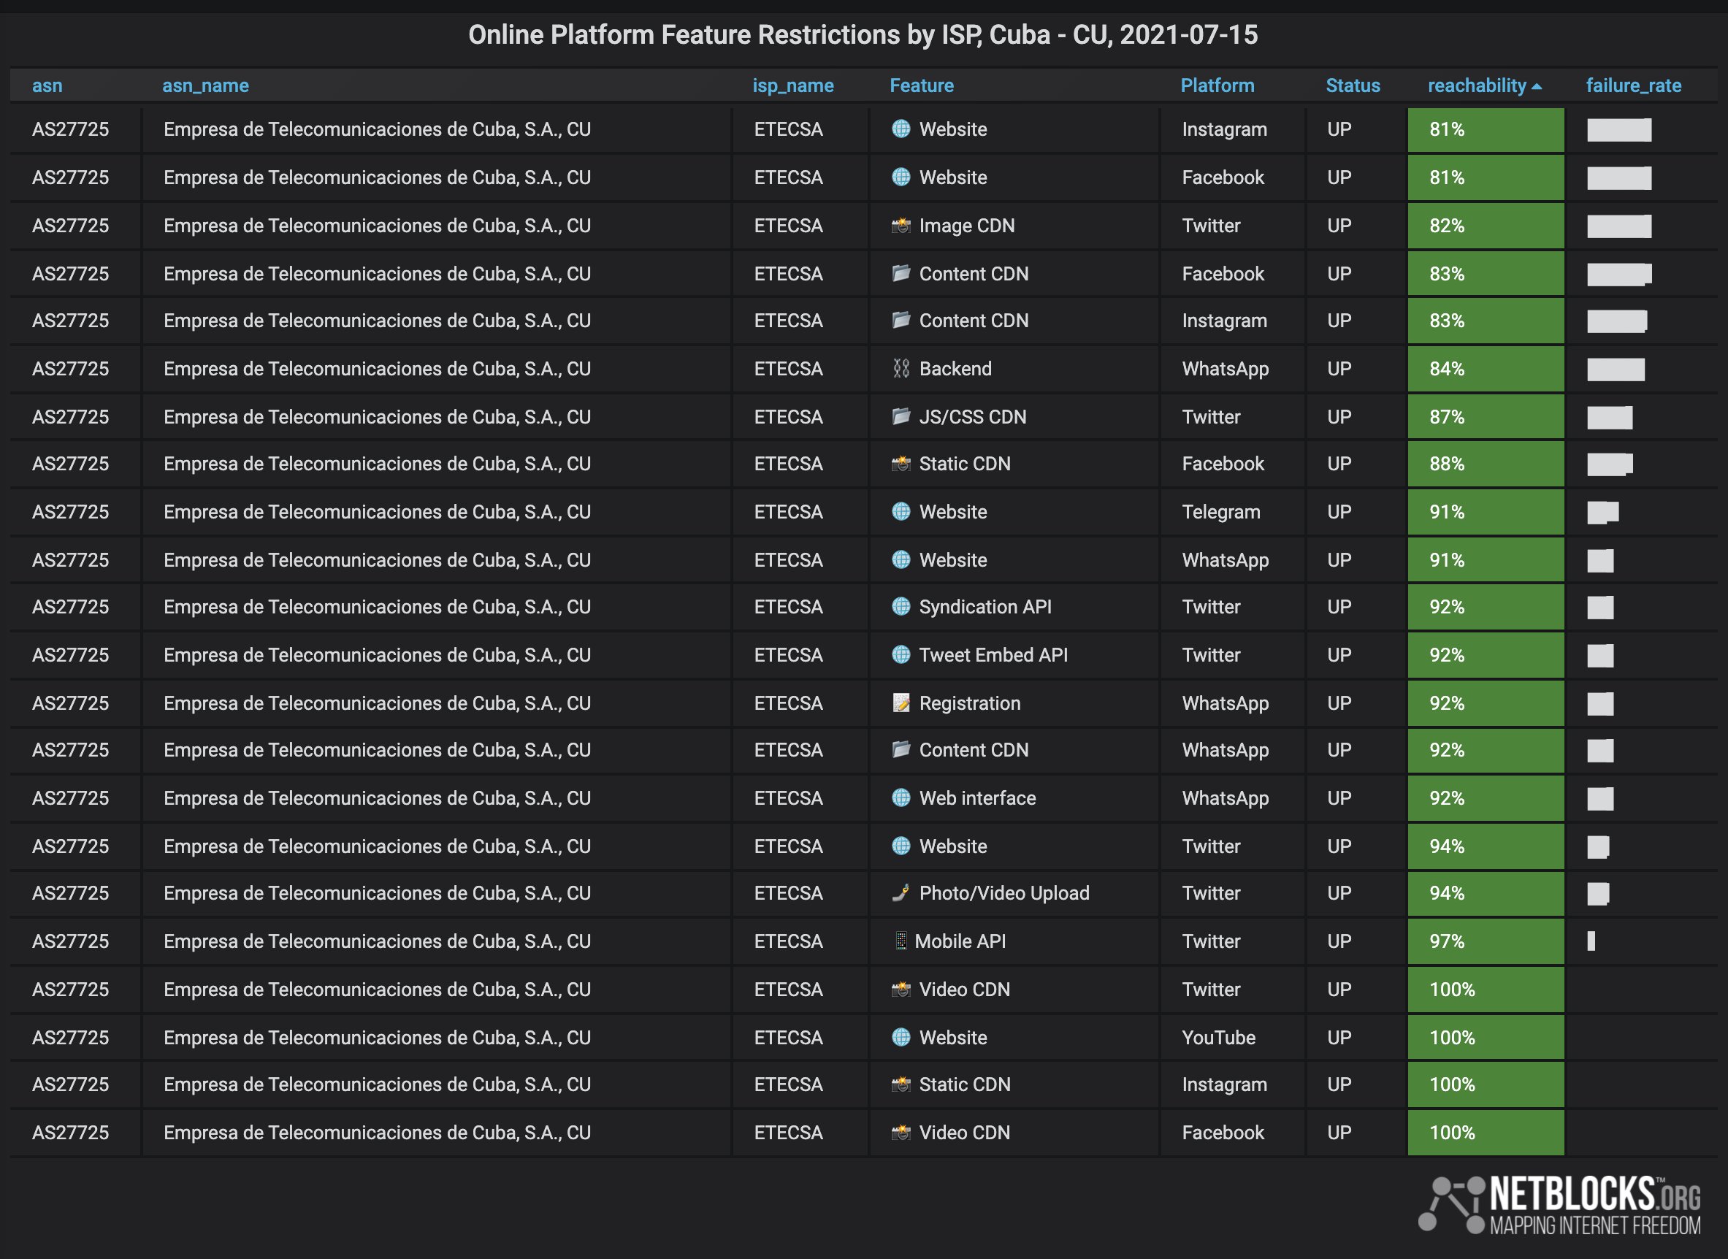This screenshot has height=1259, width=1728.
Task: Click globe icon in Telegram Website row
Action: coord(901,511)
